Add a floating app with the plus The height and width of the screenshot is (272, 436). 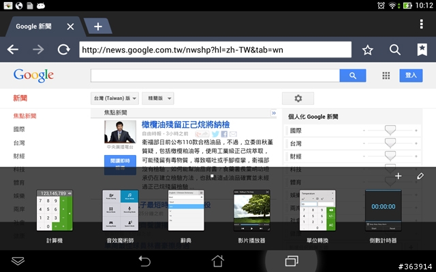click(x=398, y=176)
